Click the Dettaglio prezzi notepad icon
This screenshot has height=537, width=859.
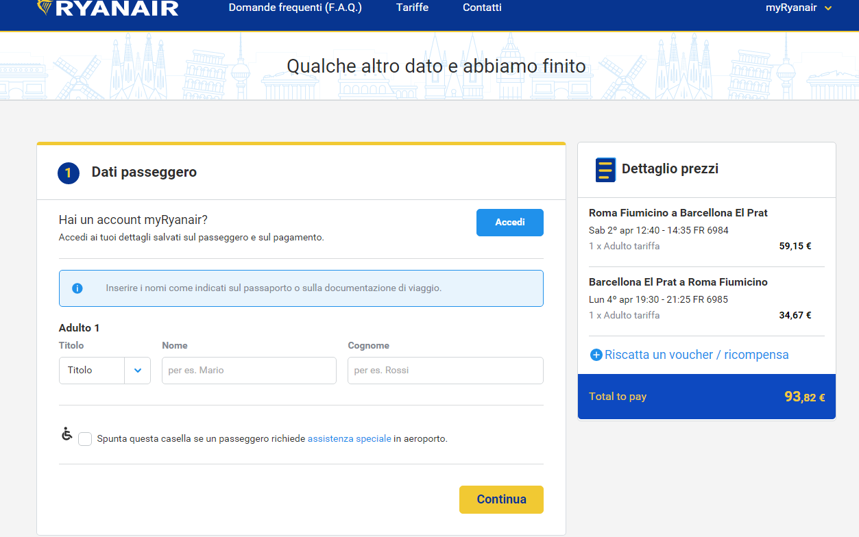pos(605,169)
